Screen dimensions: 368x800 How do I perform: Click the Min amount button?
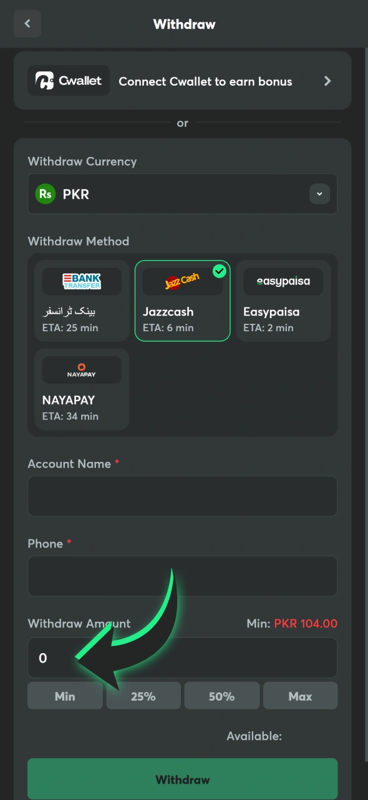(x=65, y=696)
